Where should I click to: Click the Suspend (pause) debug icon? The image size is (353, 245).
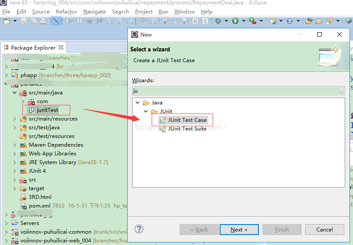point(79,21)
